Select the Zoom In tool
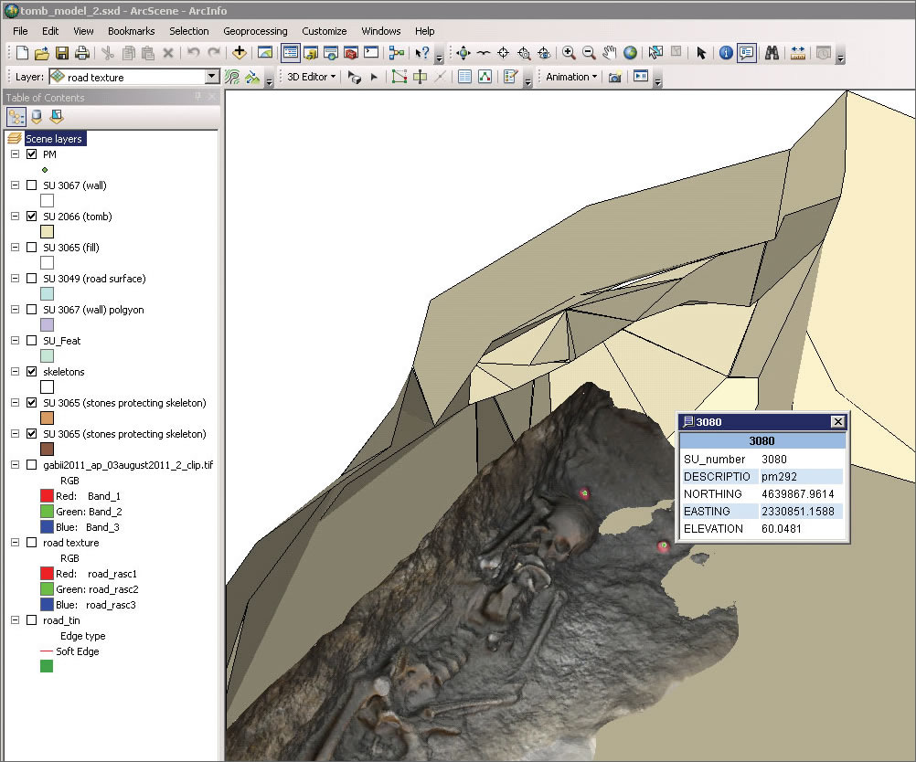This screenshot has height=762, width=916. click(569, 53)
